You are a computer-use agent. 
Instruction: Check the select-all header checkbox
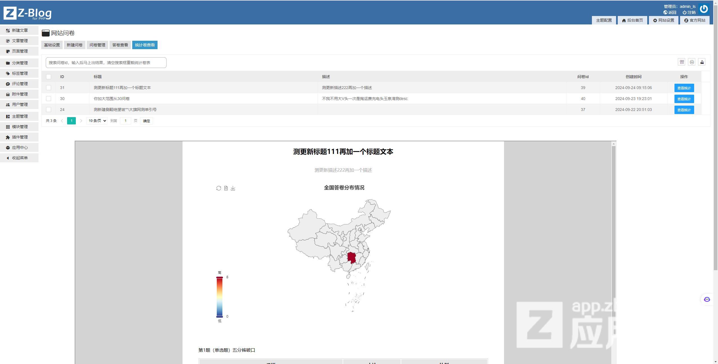tap(49, 77)
